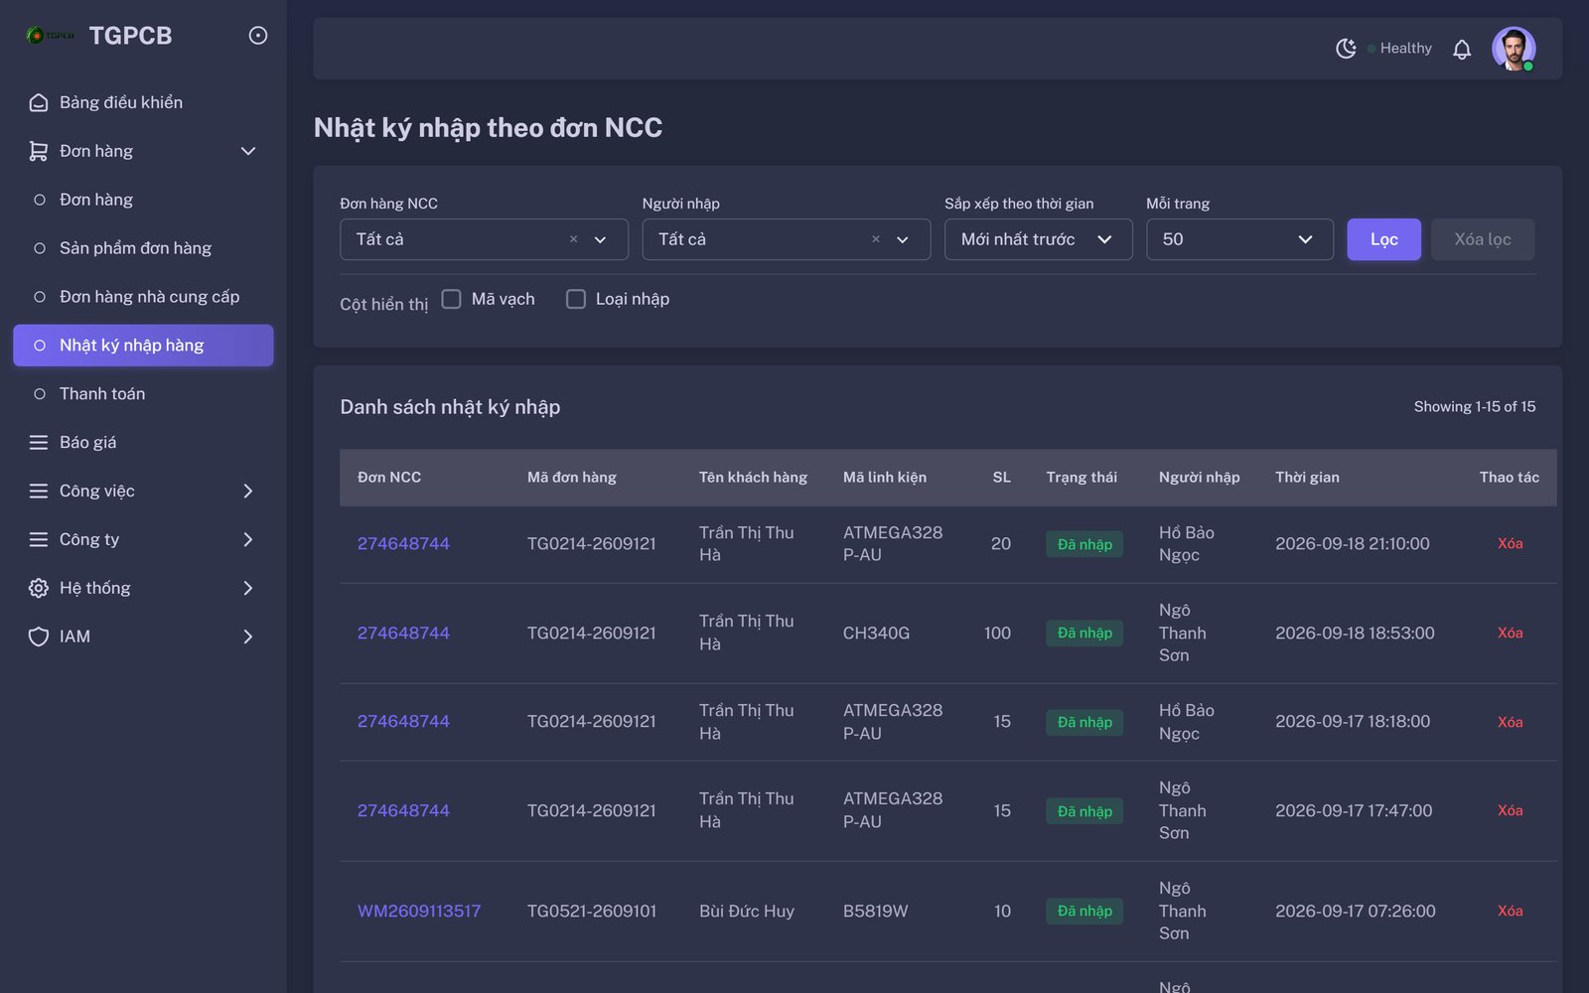Click the Thời gian column header

pyautogui.click(x=1307, y=478)
